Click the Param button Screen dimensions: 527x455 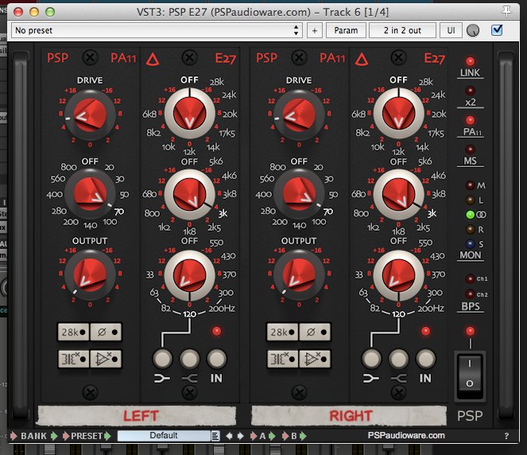(345, 30)
